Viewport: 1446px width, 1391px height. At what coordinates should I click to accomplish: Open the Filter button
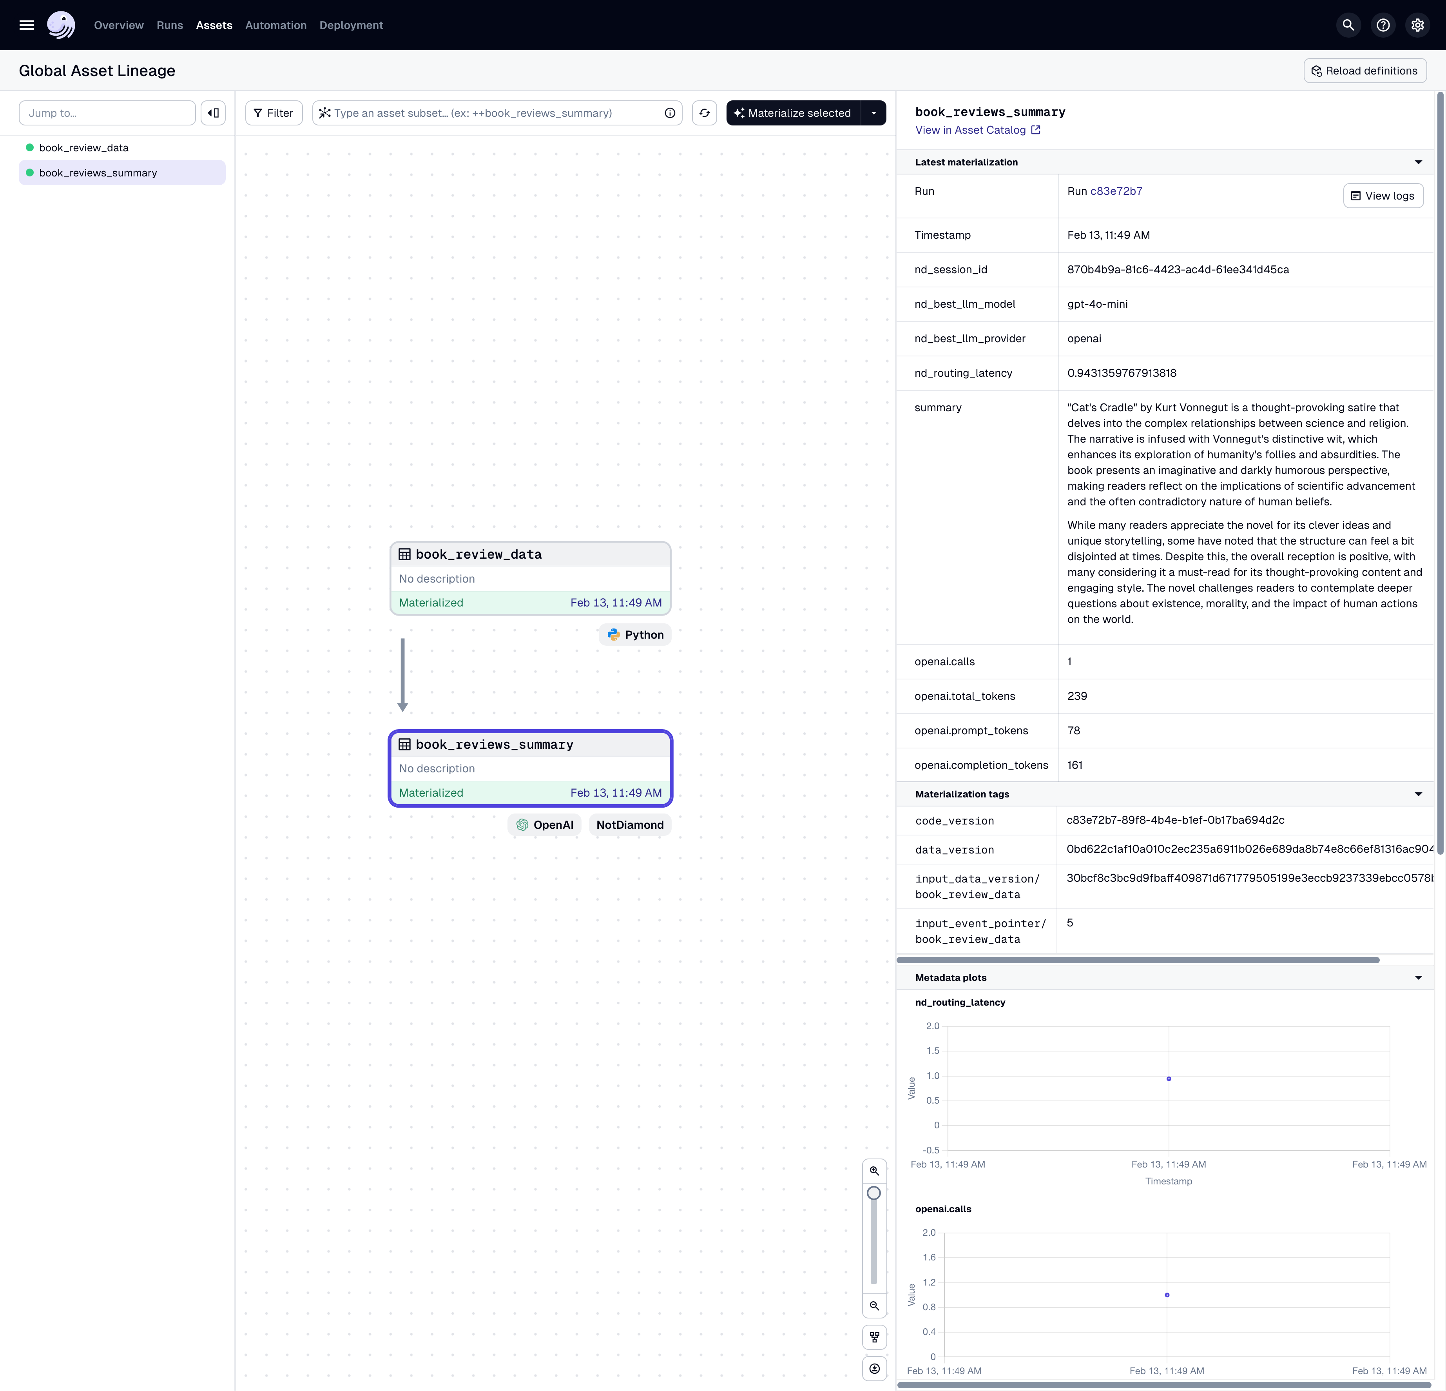pyautogui.click(x=274, y=113)
